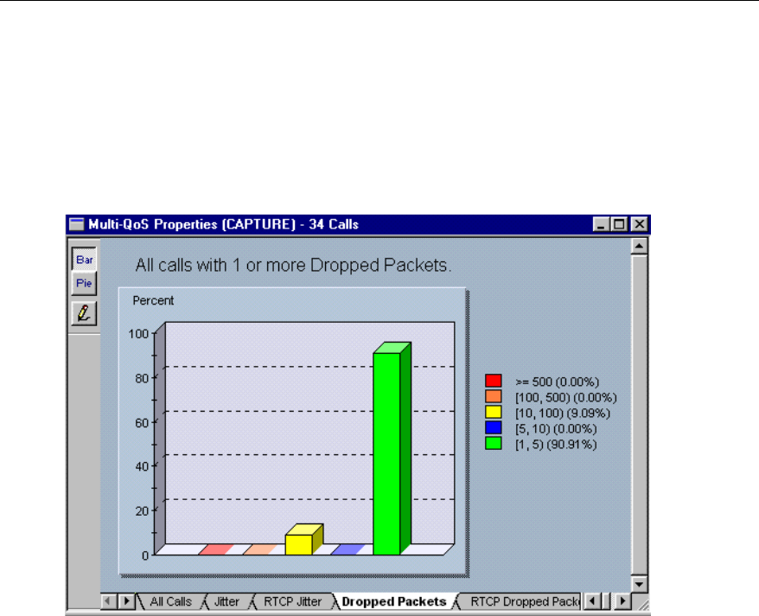Screen dimensions: 759x616
Task: Maximize the Multi-QoS Properties window
Action: 619,224
